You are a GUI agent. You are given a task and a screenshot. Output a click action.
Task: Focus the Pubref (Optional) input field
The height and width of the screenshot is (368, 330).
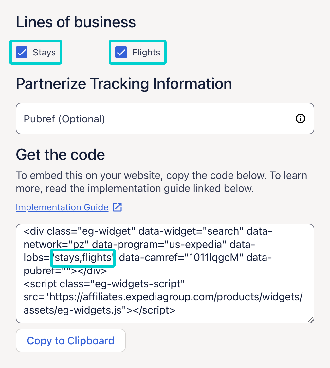(x=157, y=119)
